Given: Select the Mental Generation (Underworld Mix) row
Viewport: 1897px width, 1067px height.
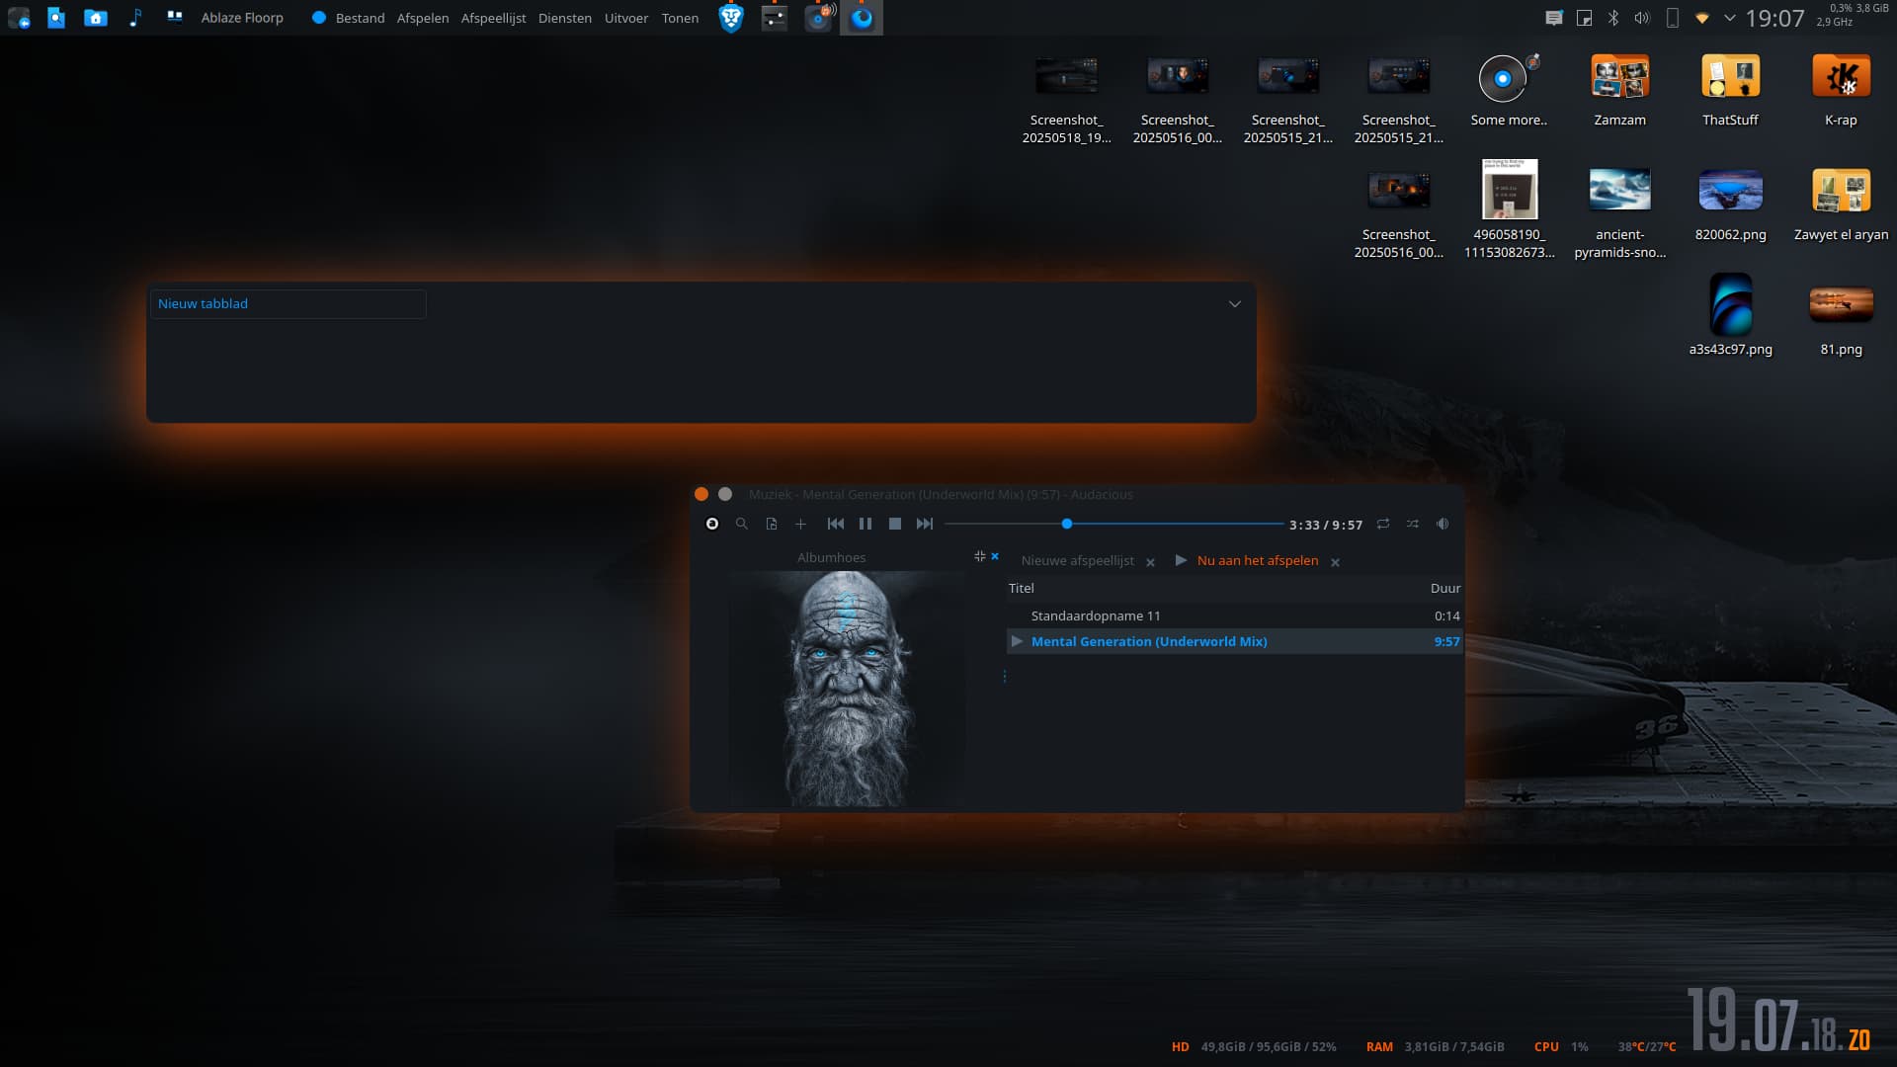Looking at the screenshot, I should [x=1234, y=641].
